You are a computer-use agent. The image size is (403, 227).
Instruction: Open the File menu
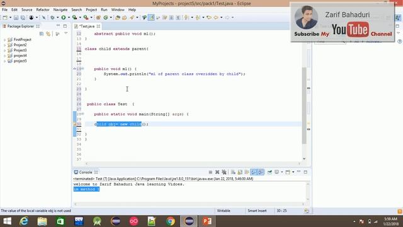[4, 10]
